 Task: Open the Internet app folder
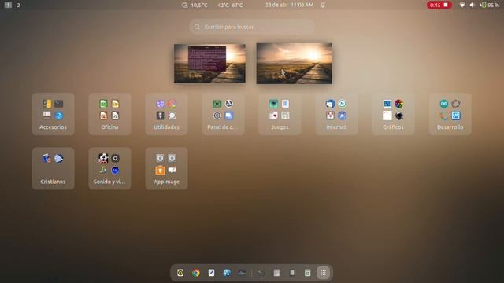[x=336, y=114]
